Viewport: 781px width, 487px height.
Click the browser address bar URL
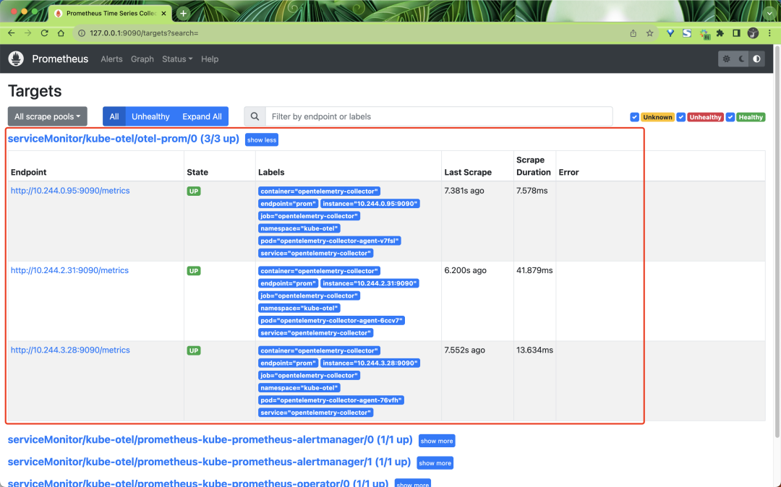(x=144, y=33)
